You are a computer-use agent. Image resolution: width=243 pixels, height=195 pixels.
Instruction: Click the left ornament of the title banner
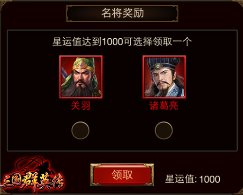(70, 14)
